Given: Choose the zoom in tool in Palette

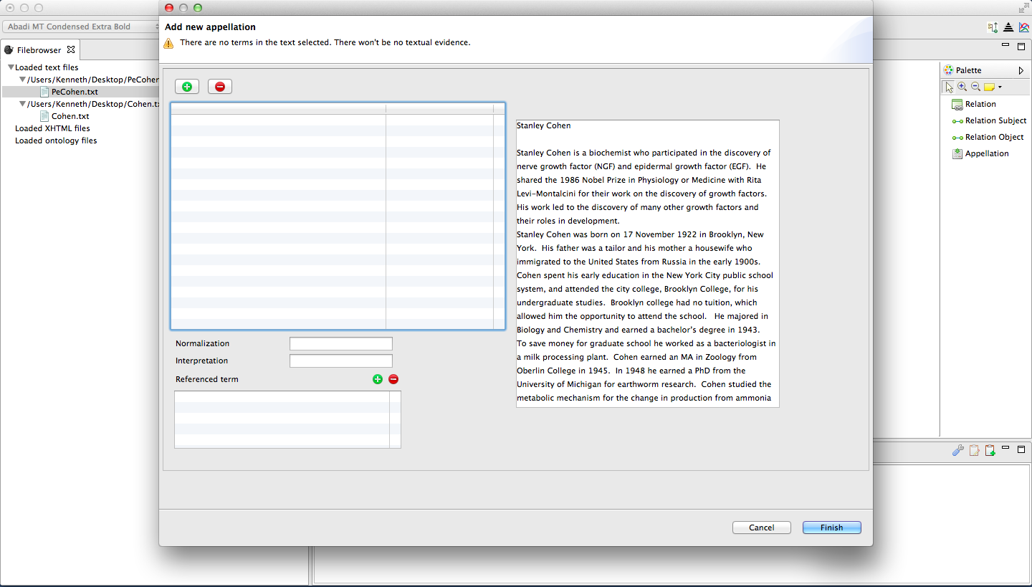Looking at the screenshot, I should (962, 87).
